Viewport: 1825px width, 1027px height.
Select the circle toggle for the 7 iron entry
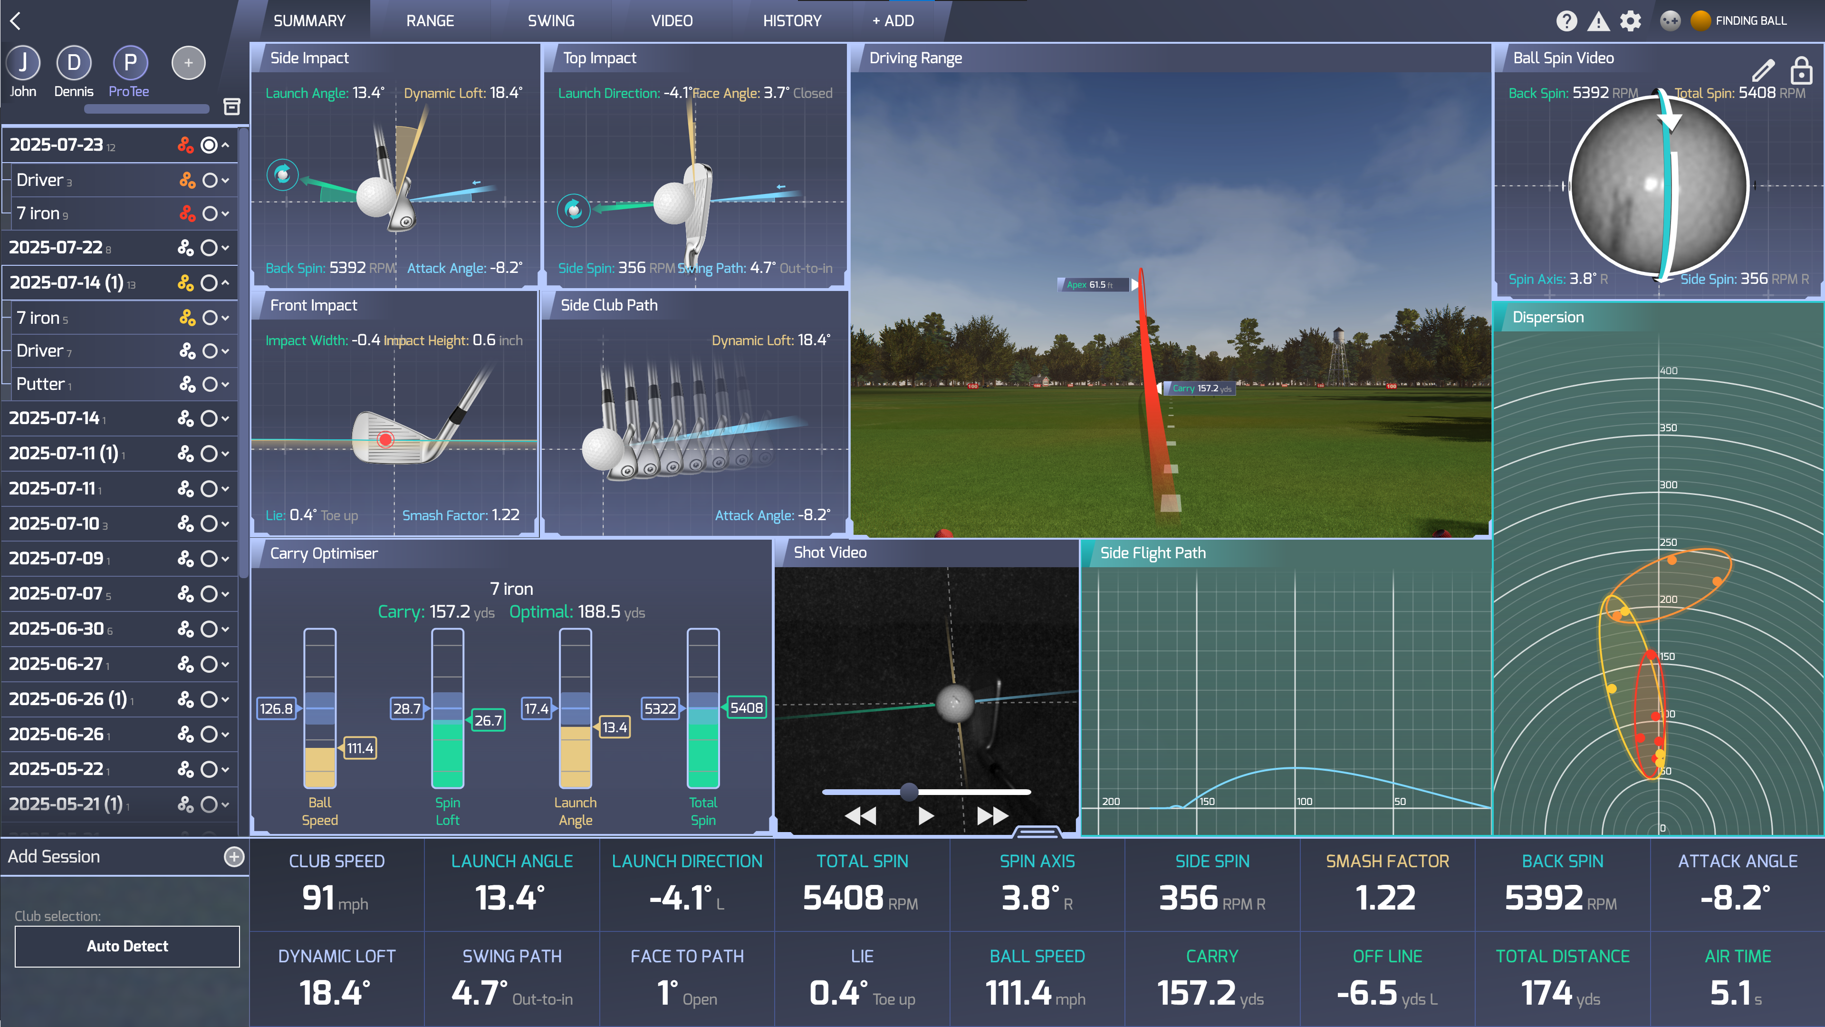[x=210, y=213]
